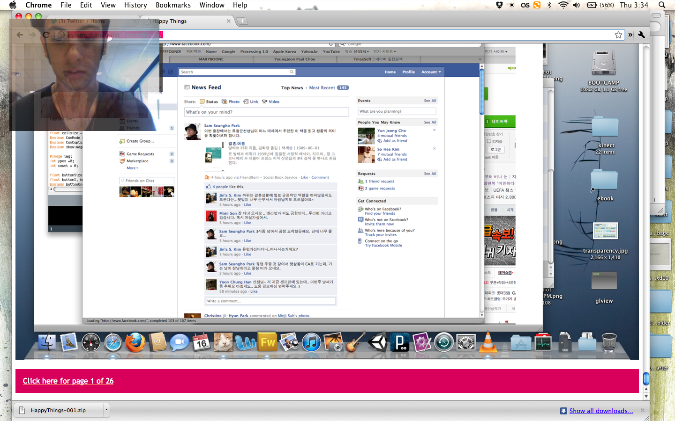This screenshot has height=421, width=675.
Task: Click the bookmark star in address bar
Action: click(x=618, y=35)
